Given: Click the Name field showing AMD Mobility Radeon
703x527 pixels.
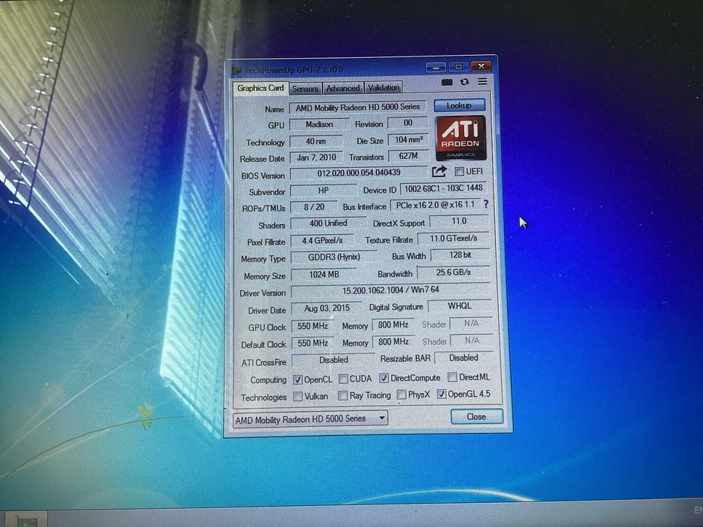Looking at the screenshot, I should [358, 107].
